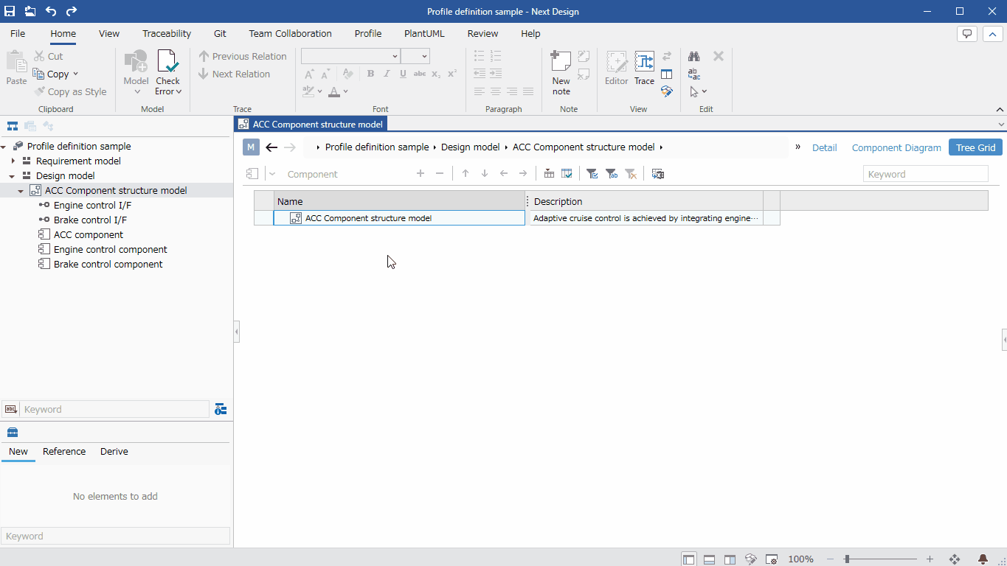Click the Save icon in title bar
This screenshot has height=566, width=1007.
click(x=10, y=11)
